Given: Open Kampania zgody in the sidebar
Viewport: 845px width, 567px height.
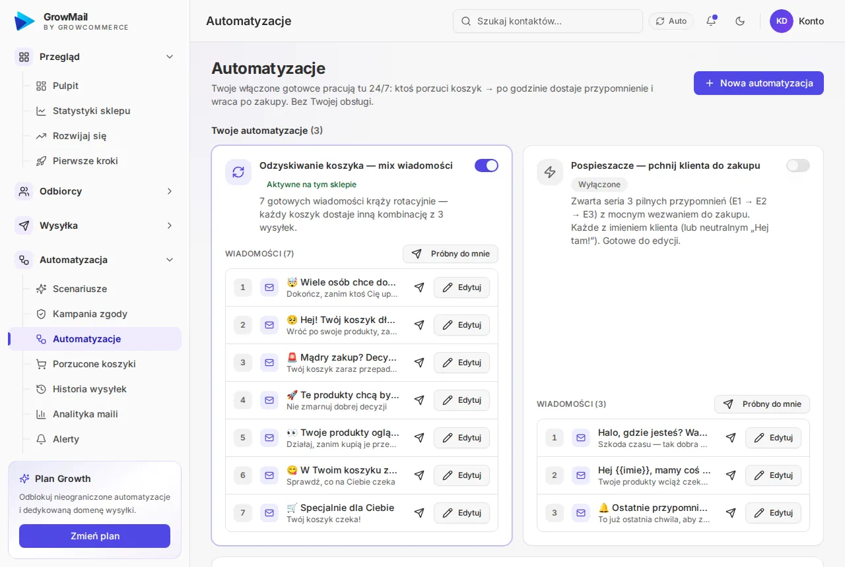Looking at the screenshot, I should (106, 314).
